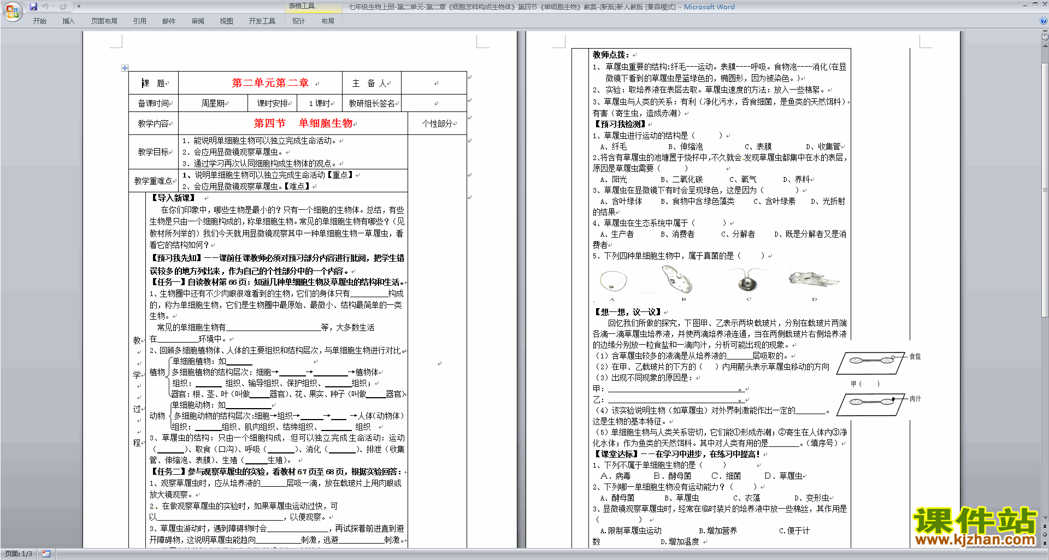The image size is (1049, 560).
Task: Click answer option B. 酵母菌 in question 1
Action: point(672,476)
